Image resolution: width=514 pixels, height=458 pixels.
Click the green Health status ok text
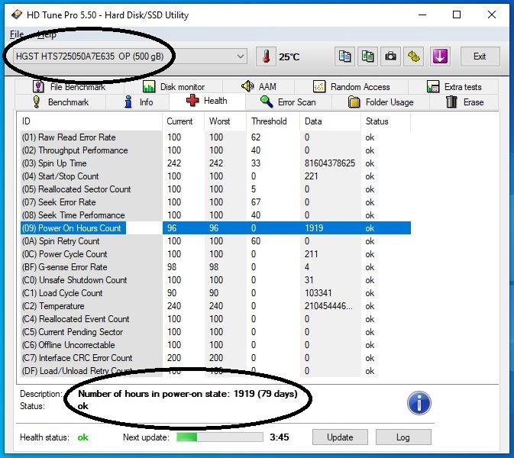coord(83,437)
